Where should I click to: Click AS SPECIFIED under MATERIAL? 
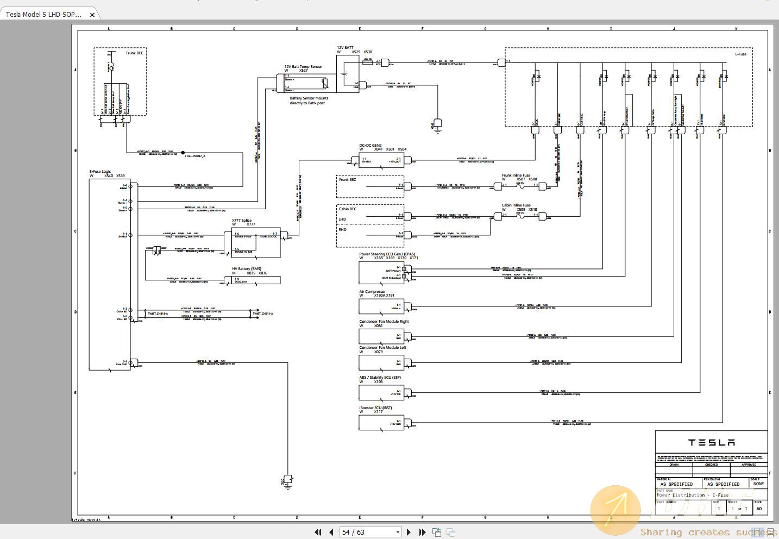(676, 484)
